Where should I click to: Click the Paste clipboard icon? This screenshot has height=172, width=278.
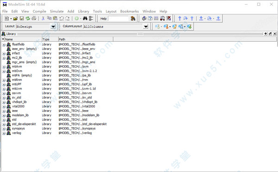coord(55,18)
